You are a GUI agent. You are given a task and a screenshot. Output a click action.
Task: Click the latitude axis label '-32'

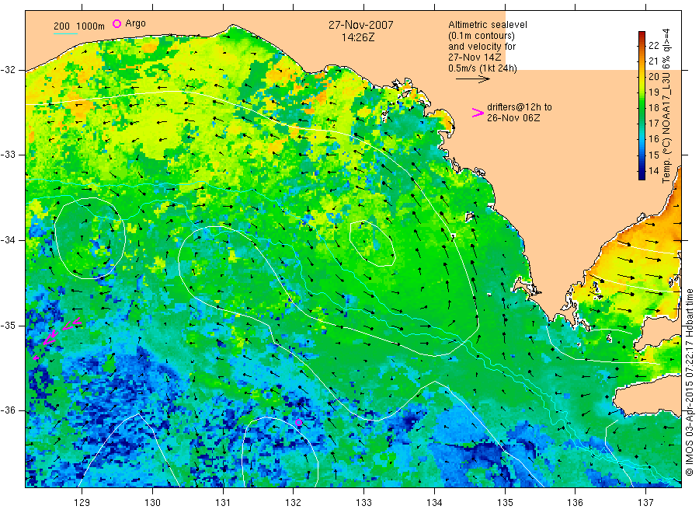[x=8, y=70]
